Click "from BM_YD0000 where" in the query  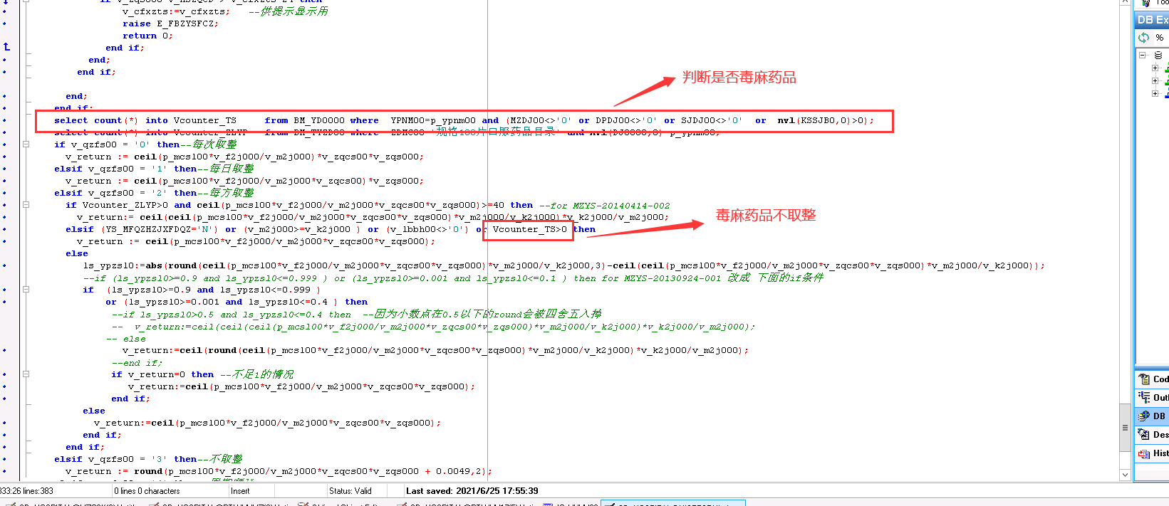[321, 120]
